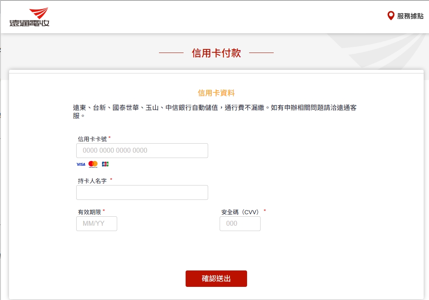This screenshot has height=300, width=429.
Task: Click the 信用卡付款 page heading
Action: 216,53
